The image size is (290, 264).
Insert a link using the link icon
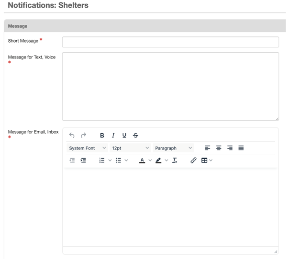click(x=193, y=161)
